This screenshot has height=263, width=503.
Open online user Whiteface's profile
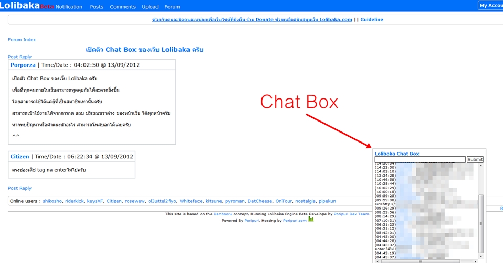point(191,201)
